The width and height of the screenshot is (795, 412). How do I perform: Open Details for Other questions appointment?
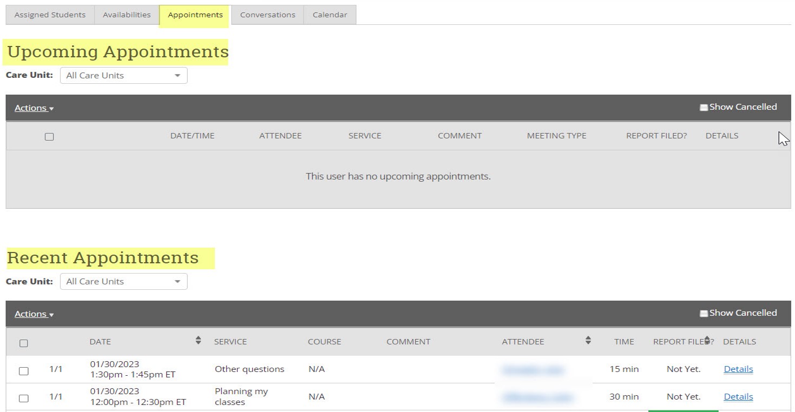coord(738,369)
